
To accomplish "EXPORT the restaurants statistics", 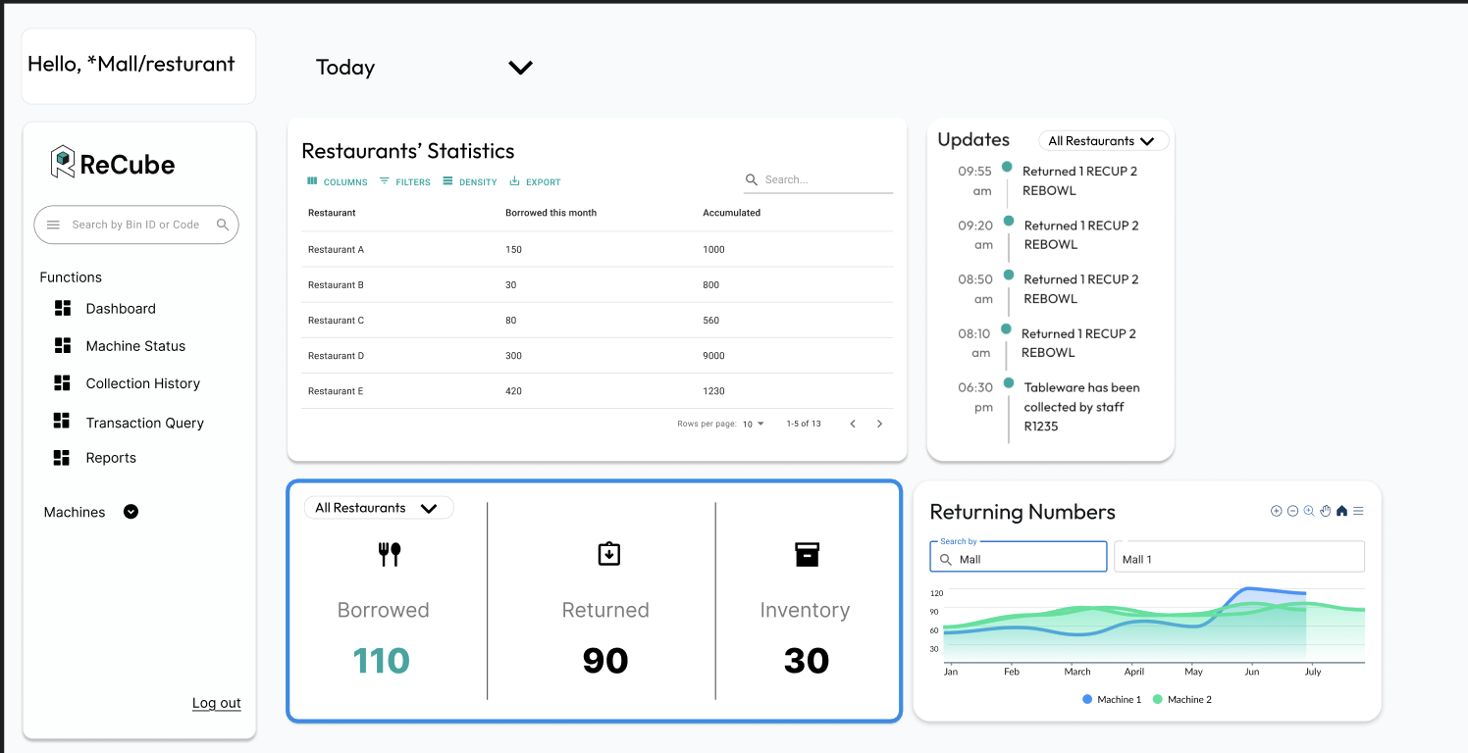I will [x=535, y=181].
